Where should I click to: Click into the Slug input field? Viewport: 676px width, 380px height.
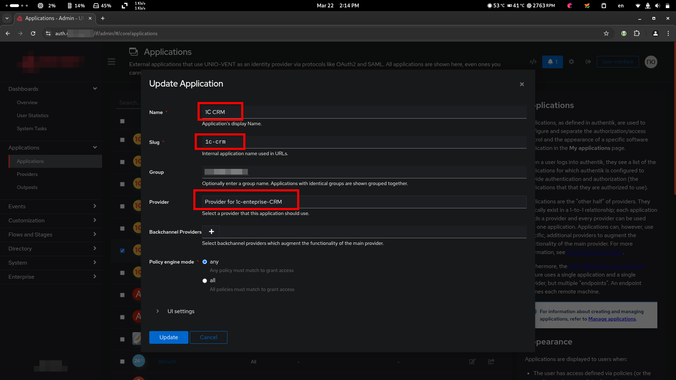click(364, 142)
